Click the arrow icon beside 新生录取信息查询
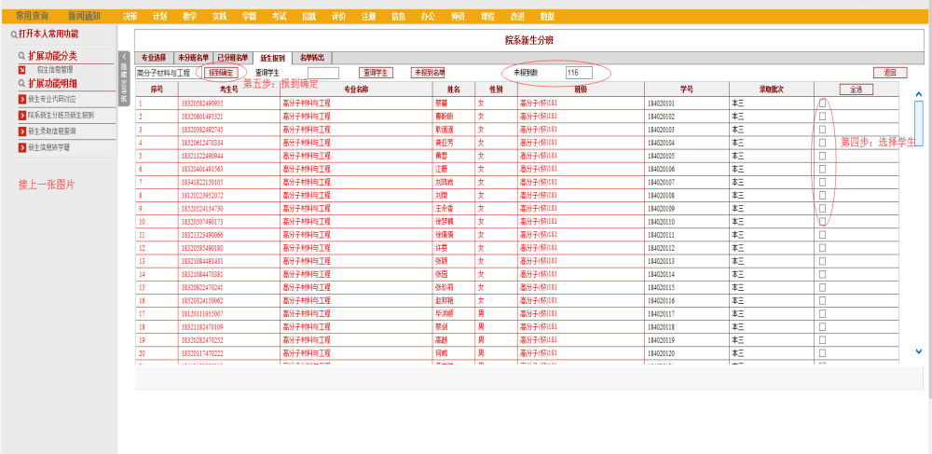The width and height of the screenshot is (932, 454). (22, 131)
